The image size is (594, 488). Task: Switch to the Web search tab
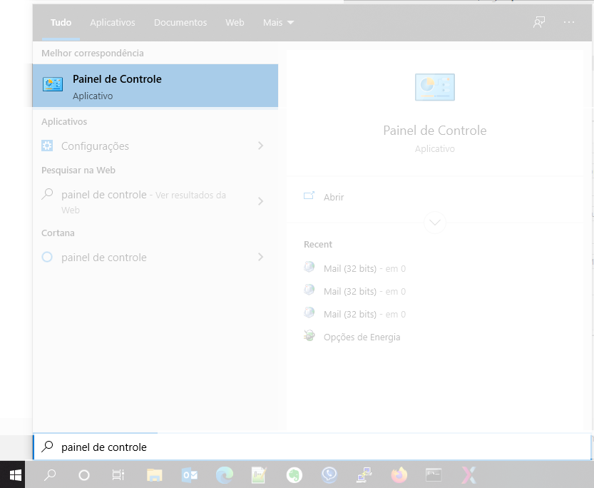click(x=235, y=22)
